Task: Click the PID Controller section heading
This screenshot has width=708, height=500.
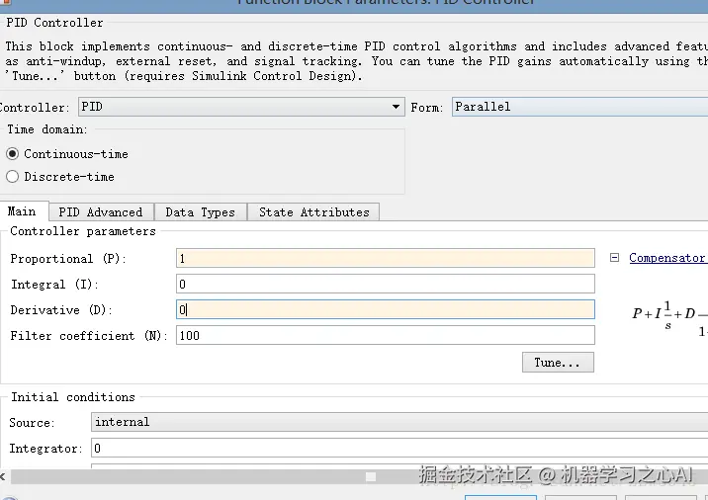Action: 54,23
